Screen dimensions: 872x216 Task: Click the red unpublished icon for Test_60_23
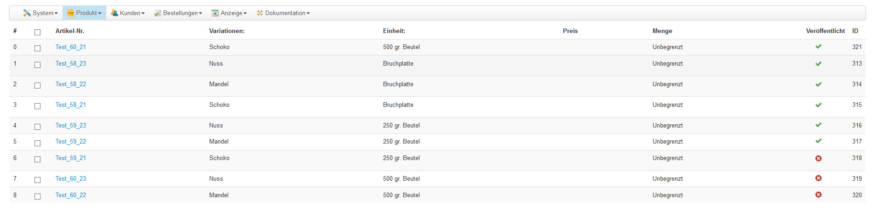818,178
